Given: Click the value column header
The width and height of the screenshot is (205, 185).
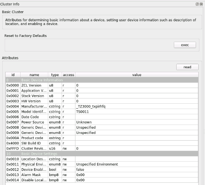Looking at the screenshot, I should click(137, 75).
